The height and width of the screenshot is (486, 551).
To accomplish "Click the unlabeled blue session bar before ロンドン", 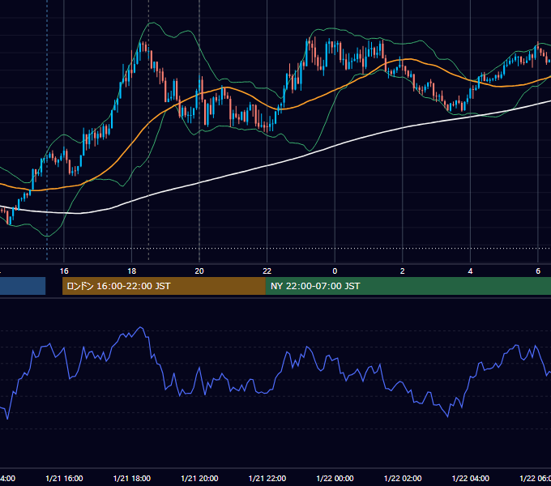I will (23, 286).
